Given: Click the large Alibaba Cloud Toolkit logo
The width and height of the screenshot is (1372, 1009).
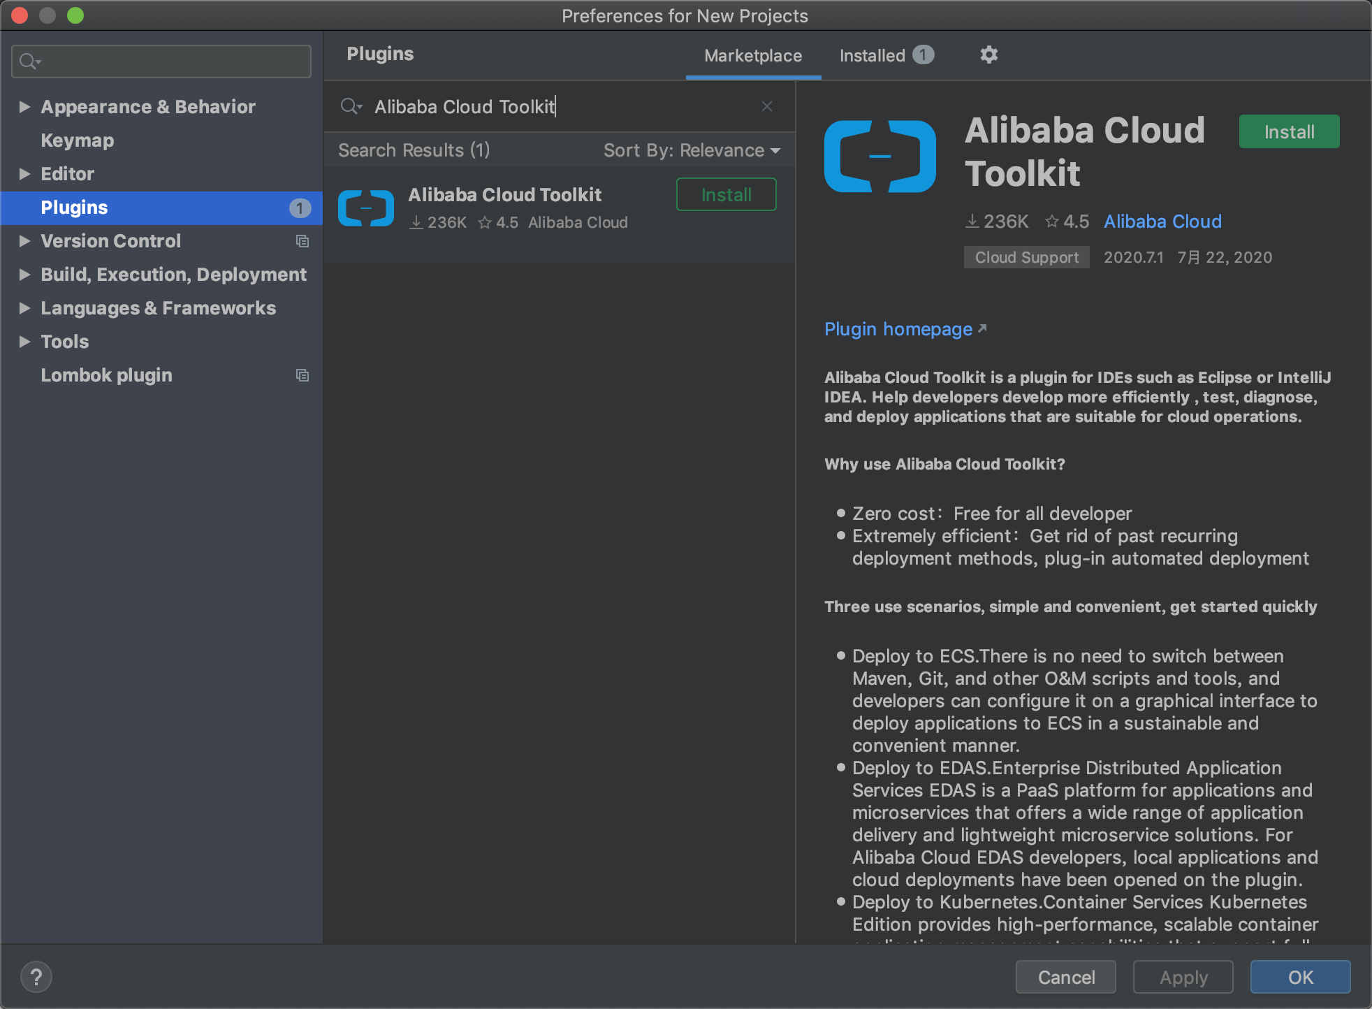Looking at the screenshot, I should [x=880, y=156].
